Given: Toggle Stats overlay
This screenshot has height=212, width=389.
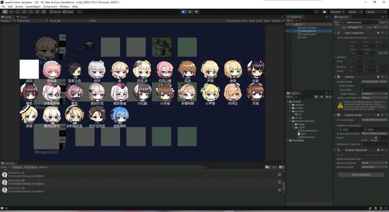Looking at the screenshot, I should click(267, 21).
